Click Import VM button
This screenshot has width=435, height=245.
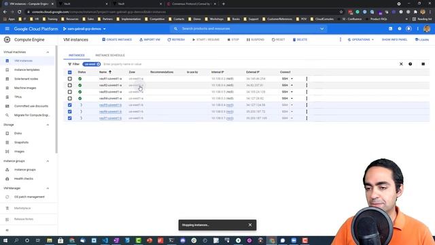(150, 39)
